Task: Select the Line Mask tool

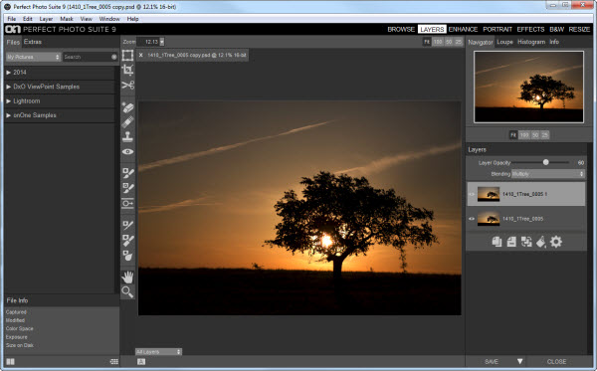Action: (127, 225)
